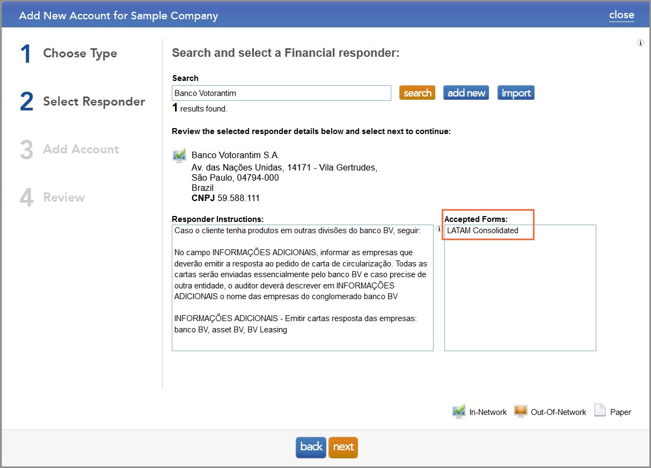Screen dimensions: 651x468
Task: Focus the Search field containing Banco Votorantim
Action: [x=281, y=93]
